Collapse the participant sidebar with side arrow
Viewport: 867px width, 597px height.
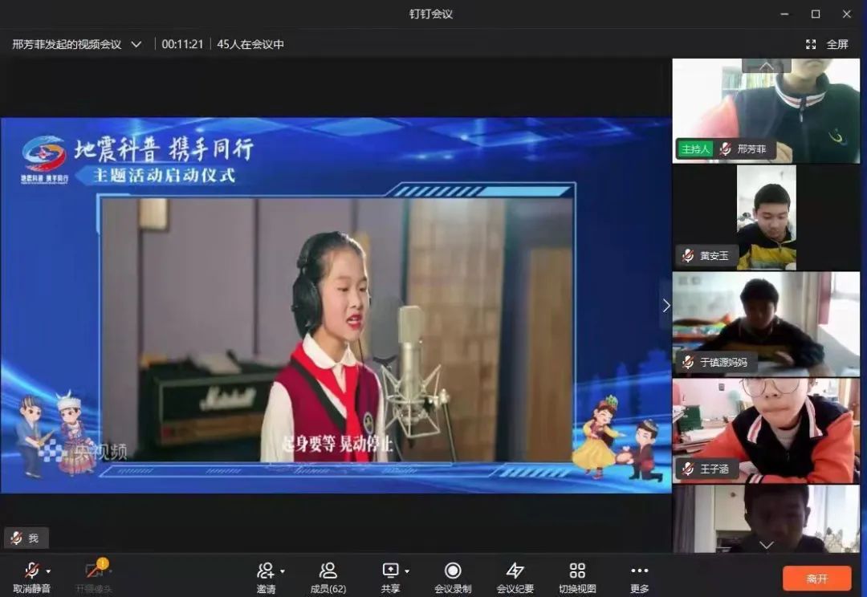pos(666,306)
